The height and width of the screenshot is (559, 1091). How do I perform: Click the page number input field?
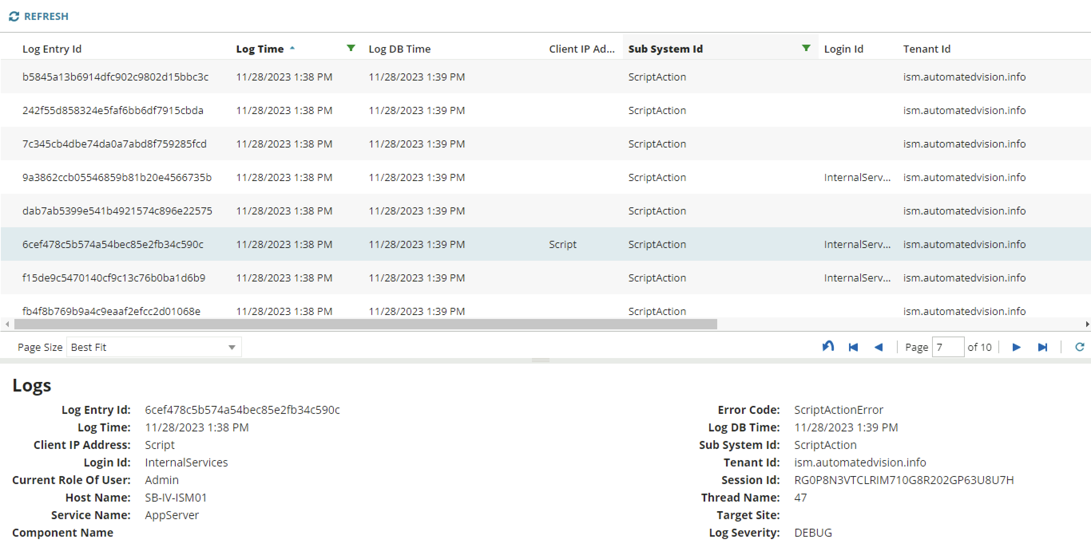(x=948, y=347)
